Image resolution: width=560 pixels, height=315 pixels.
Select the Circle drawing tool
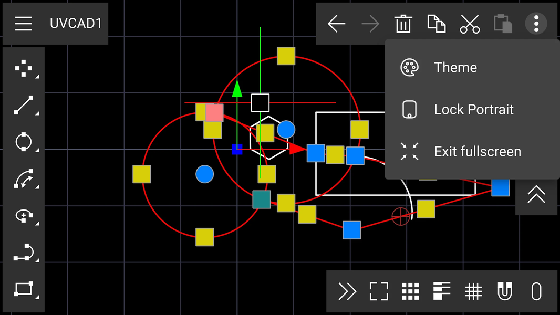click(x=24, y=142)
